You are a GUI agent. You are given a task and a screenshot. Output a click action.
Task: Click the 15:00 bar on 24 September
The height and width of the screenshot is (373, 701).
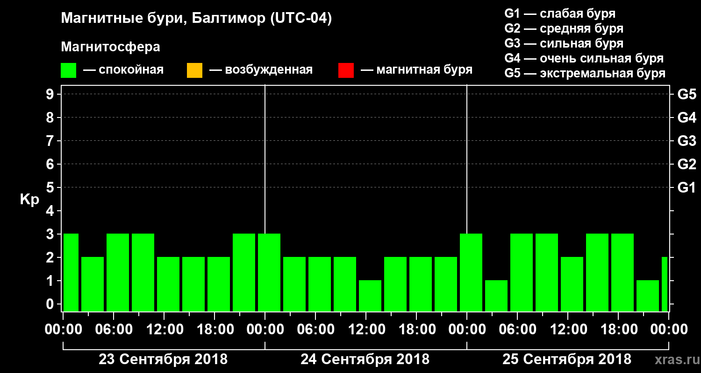pos(395,284)
